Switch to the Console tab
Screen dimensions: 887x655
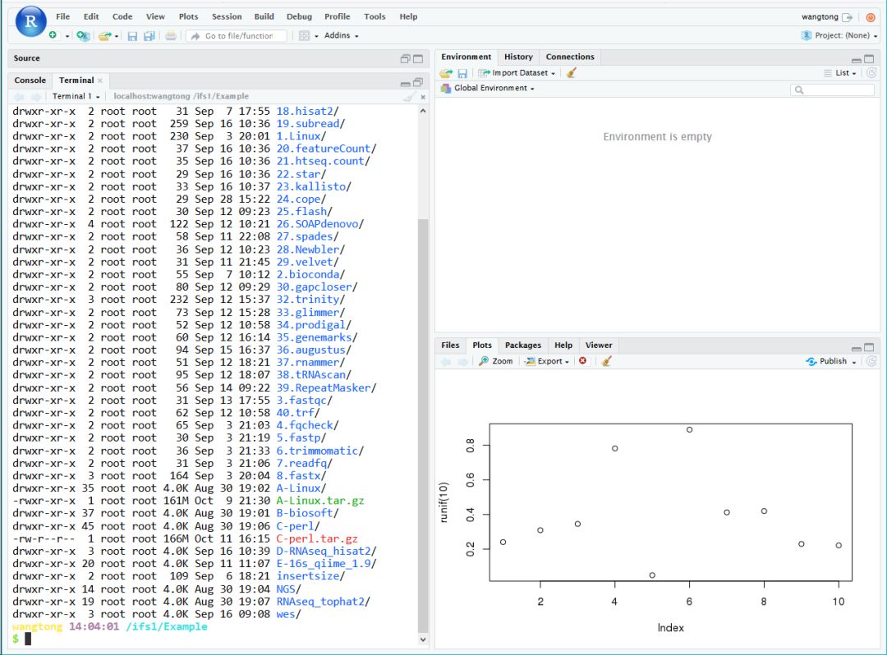click(x=30, y=80)
